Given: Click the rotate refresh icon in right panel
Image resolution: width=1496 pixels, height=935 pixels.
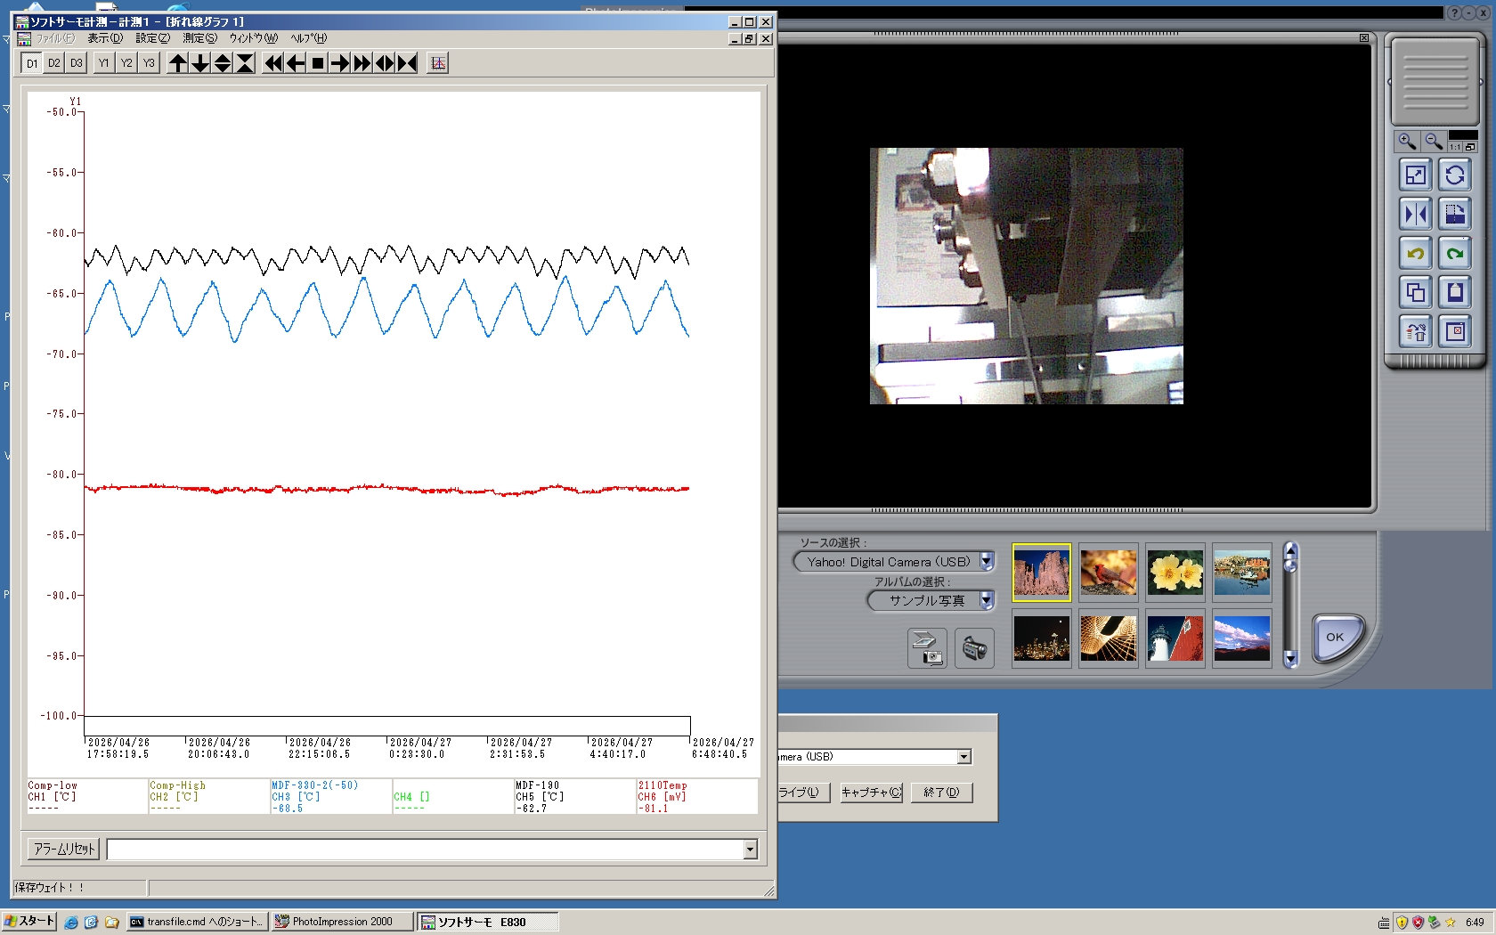Looking at the screenshot, I should coord(1455,175).
